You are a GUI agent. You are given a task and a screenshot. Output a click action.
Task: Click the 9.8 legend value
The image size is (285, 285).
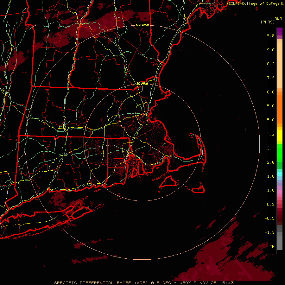click(x=271, y=35)
